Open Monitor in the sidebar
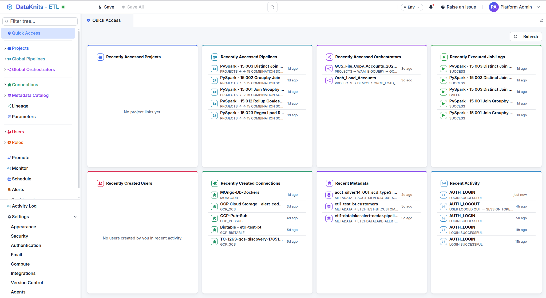 pos(20,168)
